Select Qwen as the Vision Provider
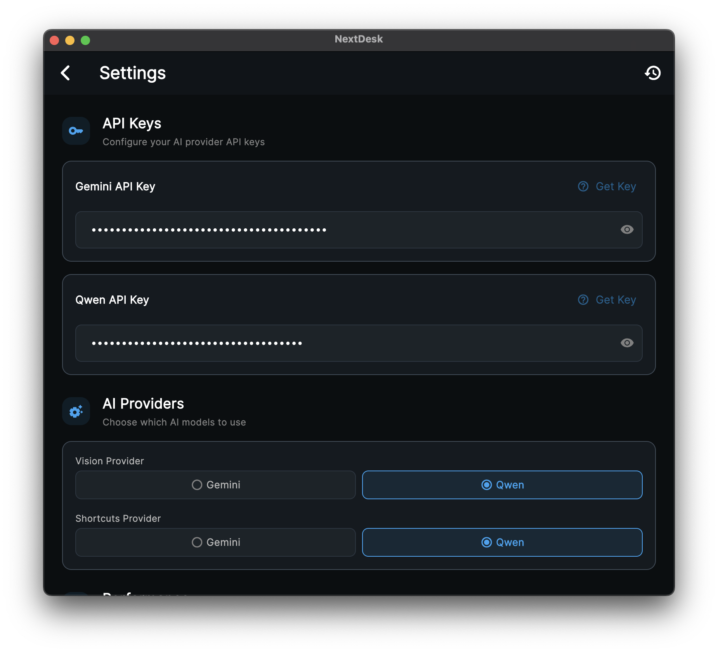 click(502, 485)
